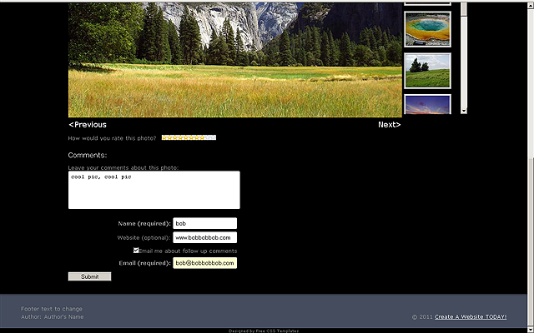534x333 pixels.
Task: Click the Email required input field
Action: (x=204, y=263)
